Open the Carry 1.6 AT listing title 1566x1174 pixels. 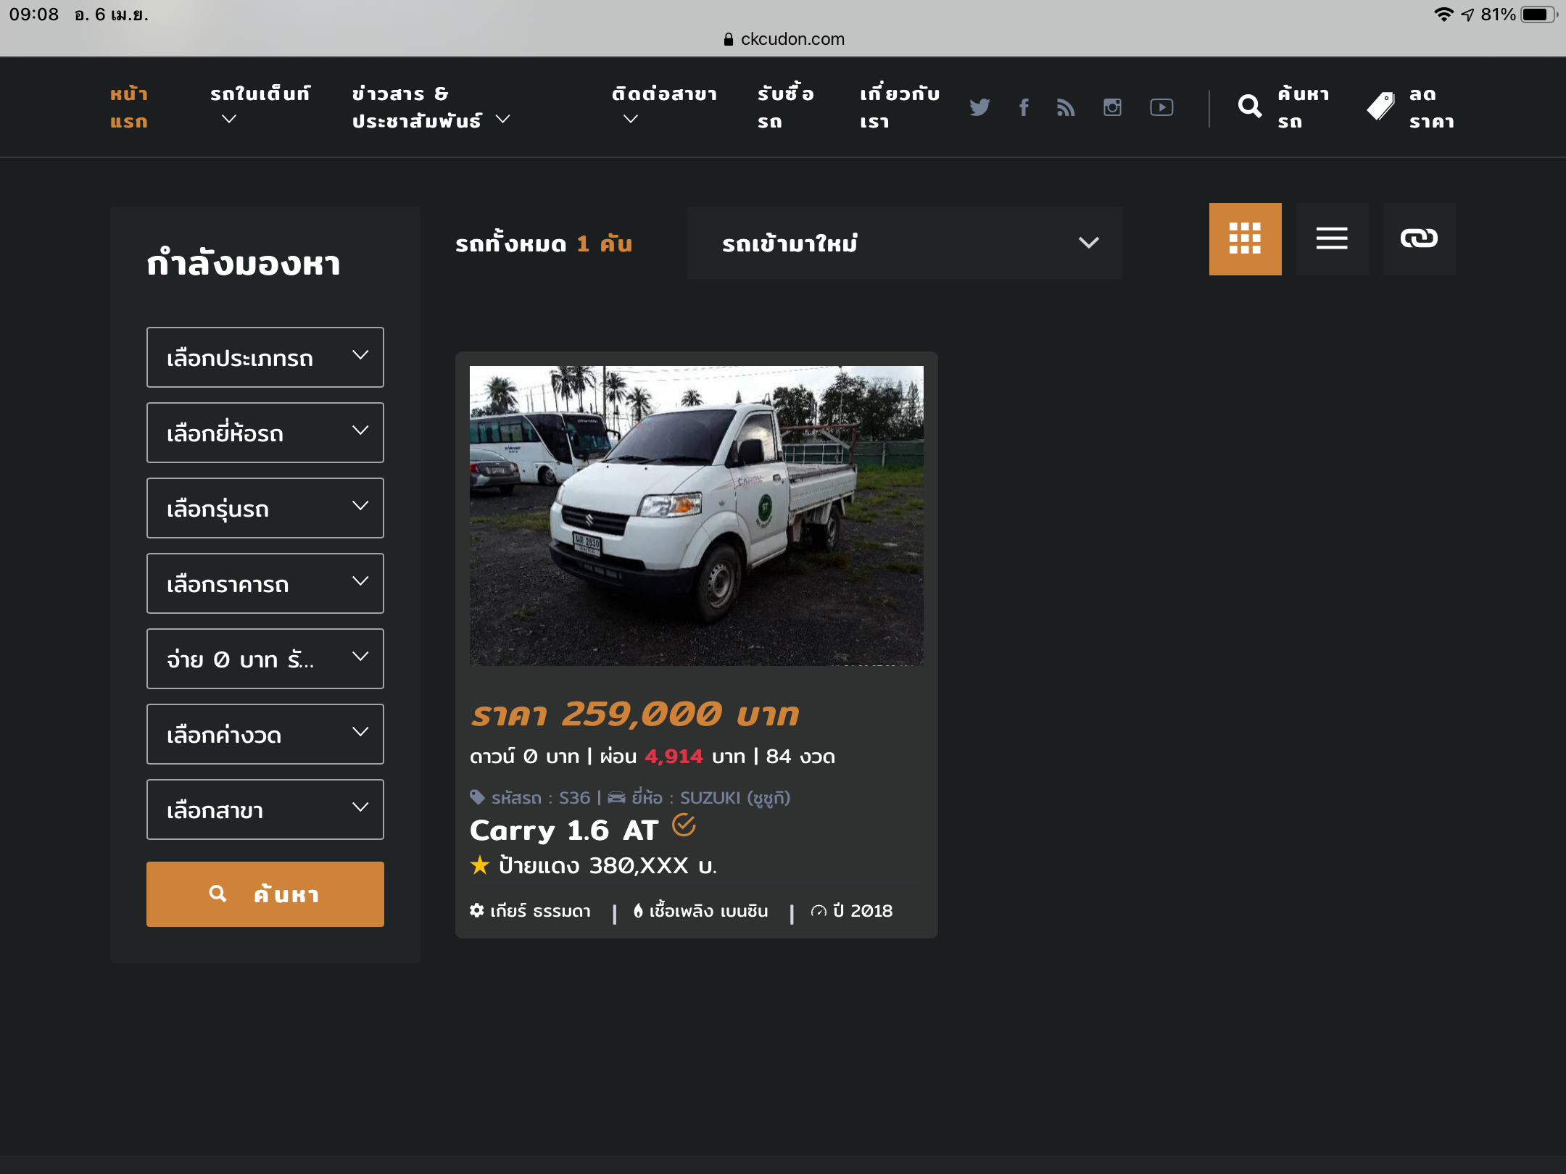[564, 830]
